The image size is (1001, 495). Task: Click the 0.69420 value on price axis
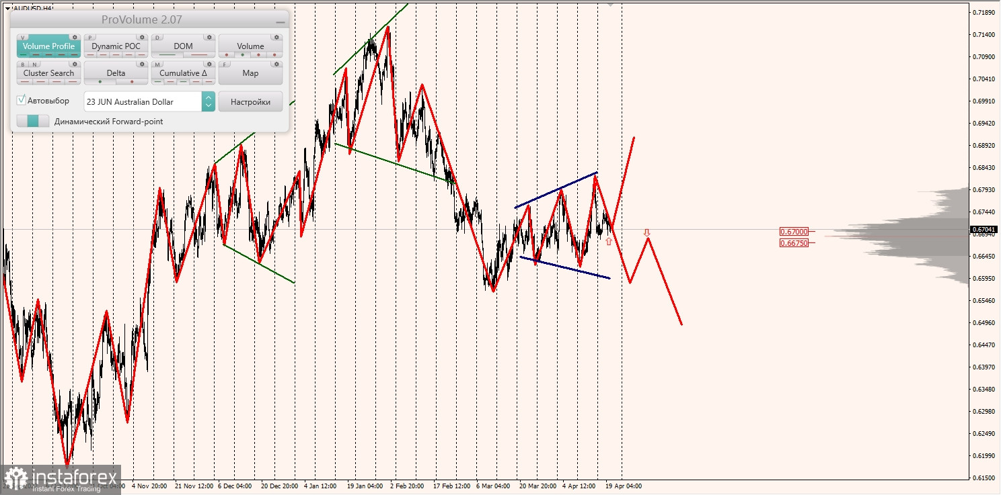(x=984, y=124)
